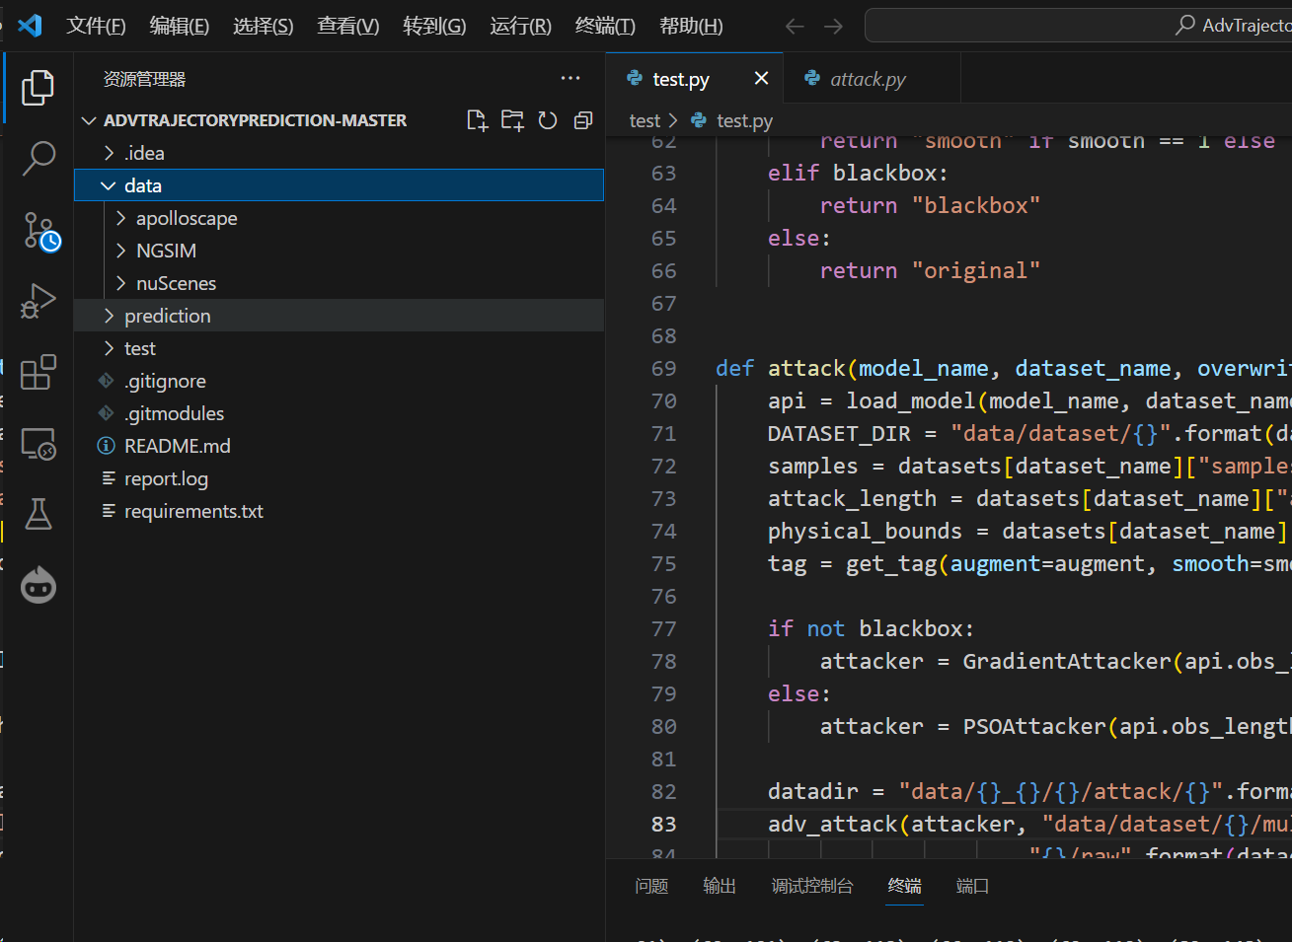Refresh the explorer file tree
The height and width of the screenshot is (942, 1292).
(x=548, y=120)
